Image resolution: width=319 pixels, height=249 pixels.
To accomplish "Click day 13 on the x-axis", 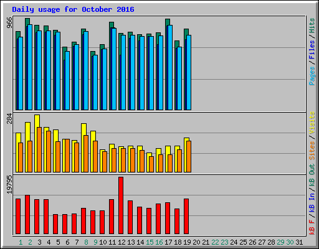I will tap(131, 242).
